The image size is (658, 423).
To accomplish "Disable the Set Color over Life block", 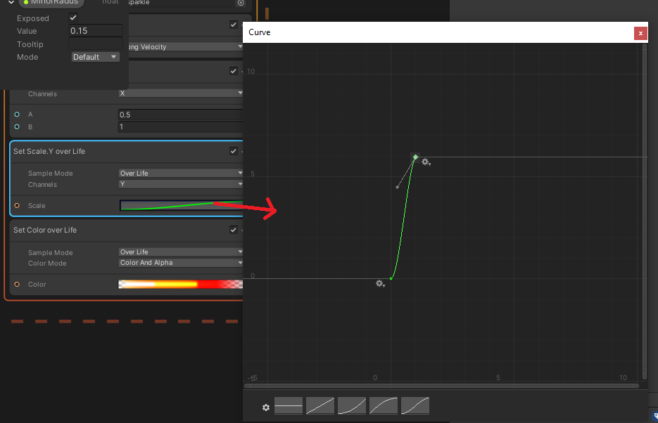I will 234,230.
